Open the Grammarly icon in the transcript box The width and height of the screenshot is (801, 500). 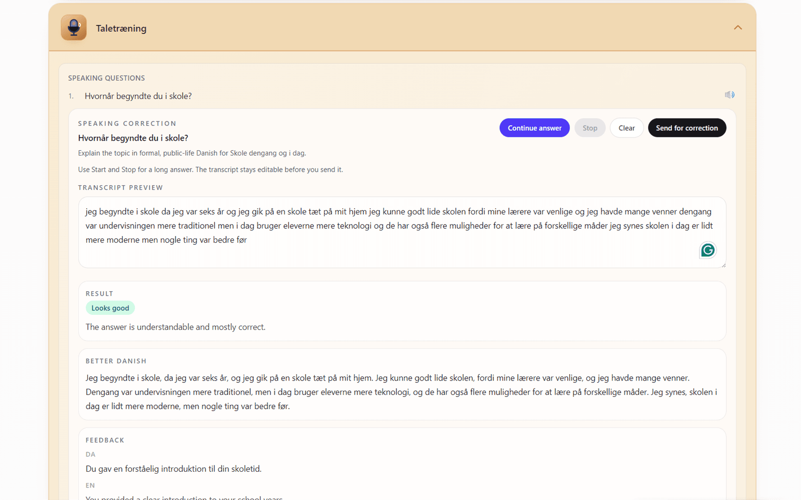pos(708,250)
